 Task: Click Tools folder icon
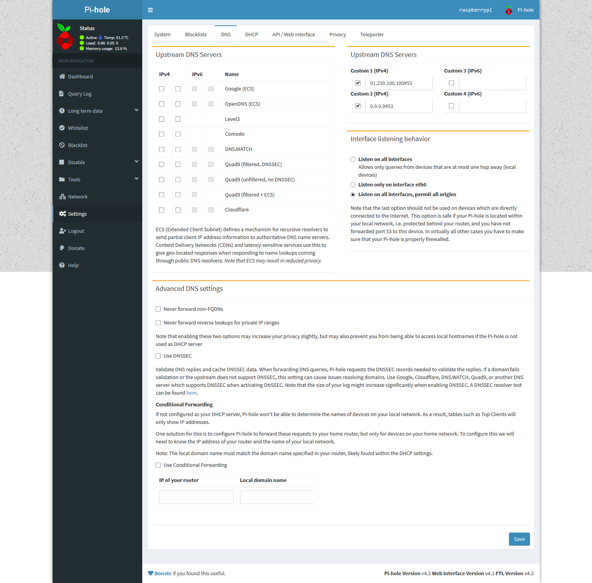click(x=62, y=179)
